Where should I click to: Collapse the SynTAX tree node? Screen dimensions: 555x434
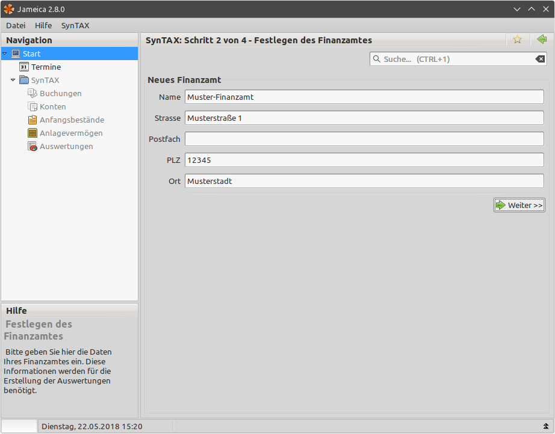[13, 80]
